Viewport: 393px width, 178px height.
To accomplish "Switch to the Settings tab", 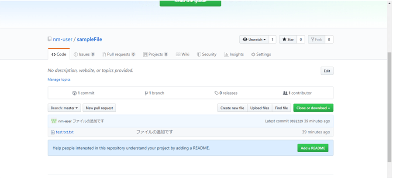I will point(261,55).
